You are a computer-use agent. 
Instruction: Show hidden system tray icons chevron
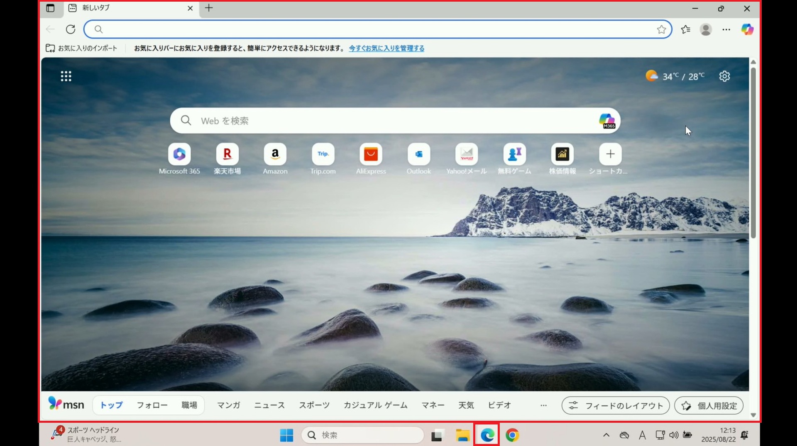[x=606, y=435]
